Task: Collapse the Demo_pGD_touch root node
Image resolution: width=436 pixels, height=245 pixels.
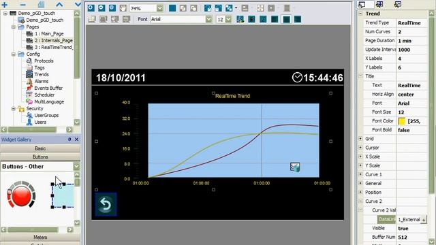Action: 5,14
